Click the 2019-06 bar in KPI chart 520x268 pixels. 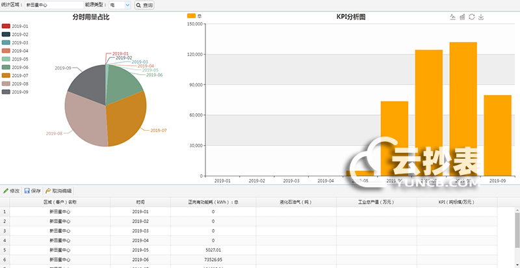[394, 138]
